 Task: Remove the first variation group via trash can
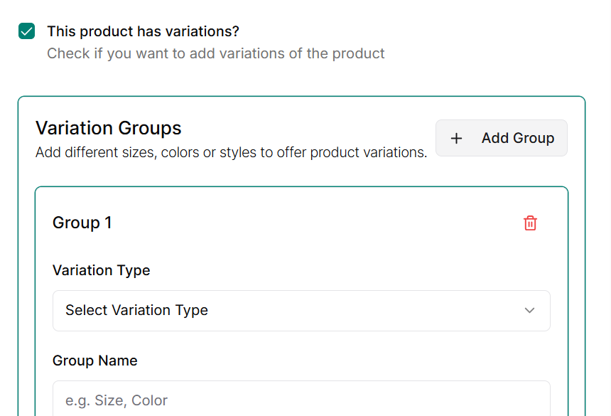530,223
